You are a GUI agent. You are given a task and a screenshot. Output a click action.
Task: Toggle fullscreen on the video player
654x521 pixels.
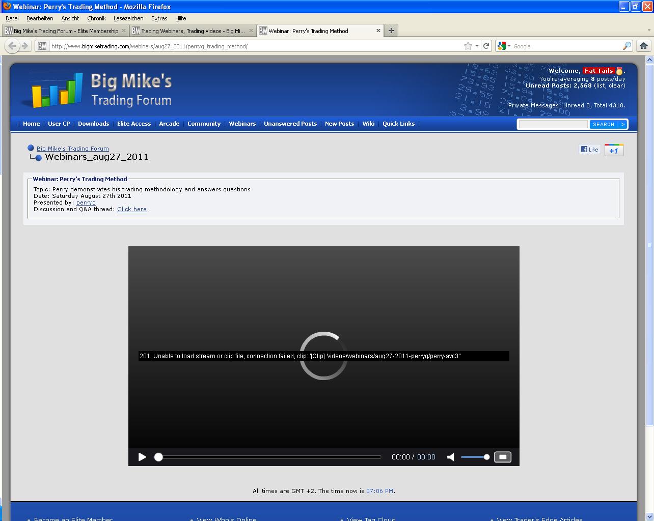(503, 457)
